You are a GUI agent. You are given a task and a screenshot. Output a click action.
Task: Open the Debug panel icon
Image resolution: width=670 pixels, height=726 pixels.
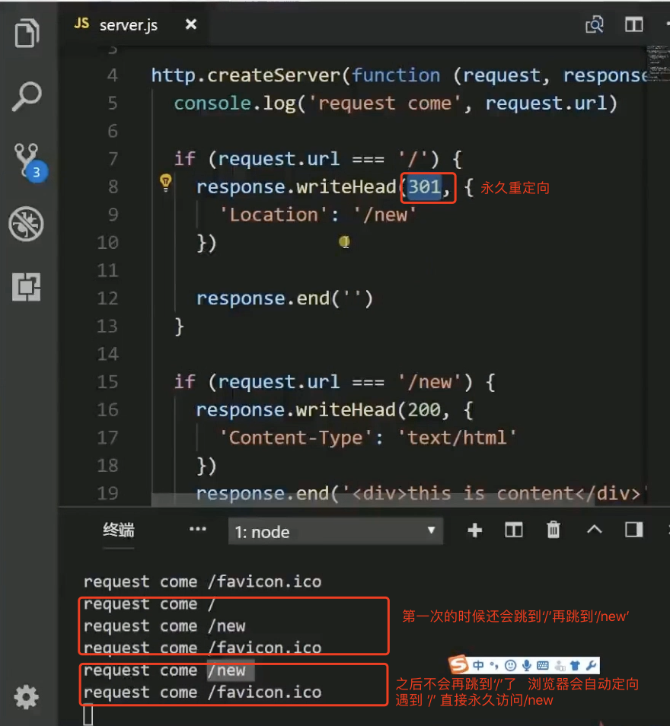click(x=26, y=224)
